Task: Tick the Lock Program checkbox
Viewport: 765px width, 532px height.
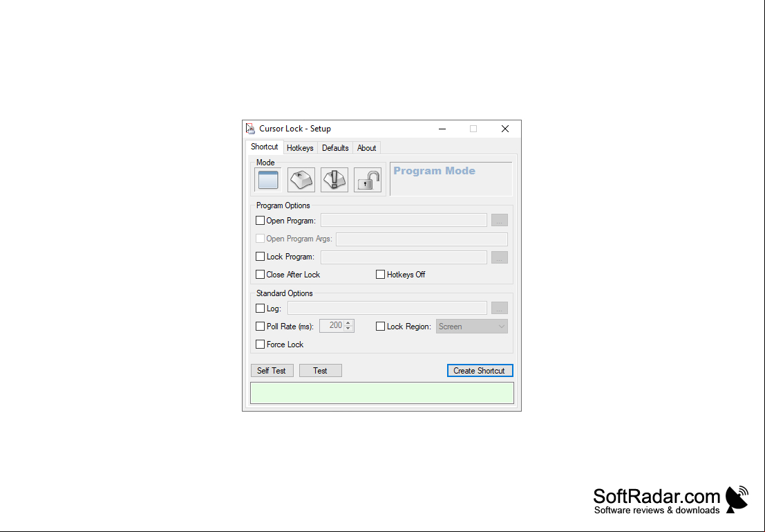Action: tap(260, 257)
